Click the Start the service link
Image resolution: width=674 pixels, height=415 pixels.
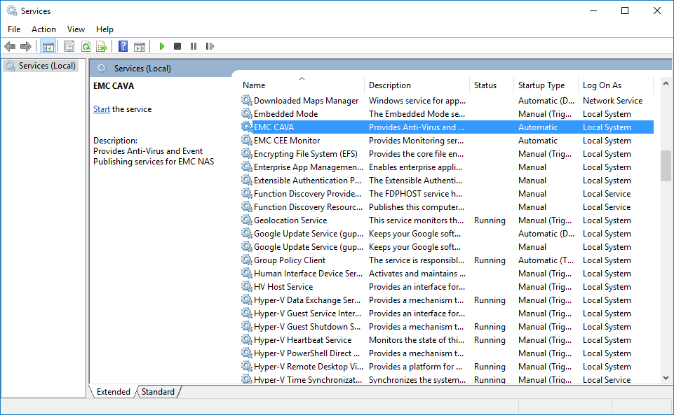pos(102,108)
